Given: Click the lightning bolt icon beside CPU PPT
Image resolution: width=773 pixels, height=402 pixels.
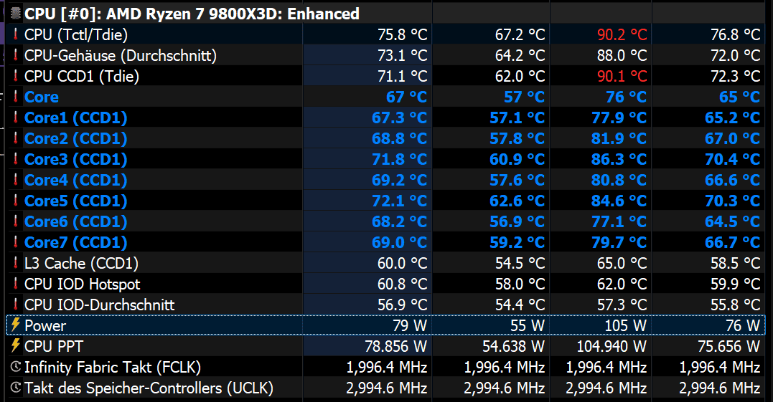Looking at the screenshot, I should pyautogui.click(x=15, y=345).
